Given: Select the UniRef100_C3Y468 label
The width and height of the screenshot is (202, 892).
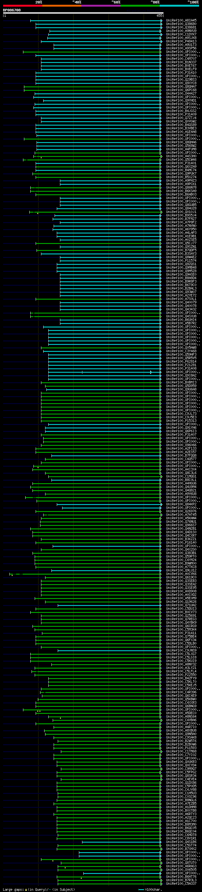Looking at the screenshot, I should (x=181, y=351).
